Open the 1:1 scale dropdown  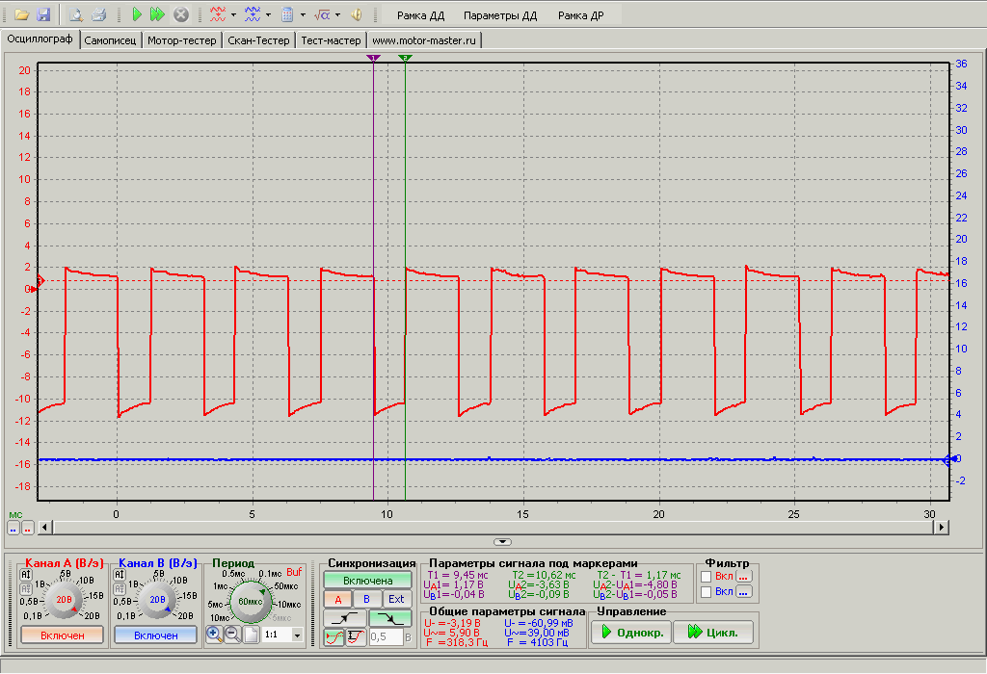click(x=296, y=635)
